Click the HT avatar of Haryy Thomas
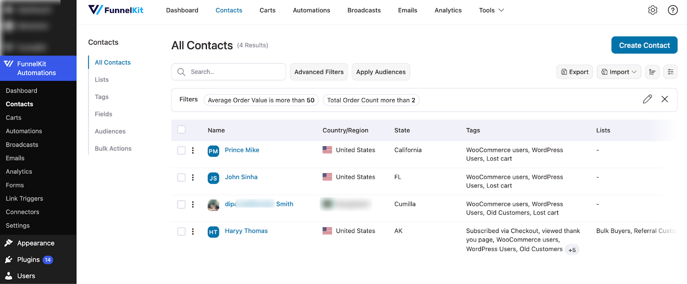 (x=213, y=232)
